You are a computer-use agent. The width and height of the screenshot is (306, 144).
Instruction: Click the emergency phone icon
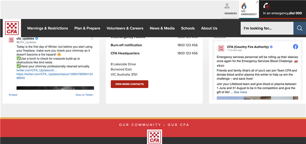click(266, 6)
